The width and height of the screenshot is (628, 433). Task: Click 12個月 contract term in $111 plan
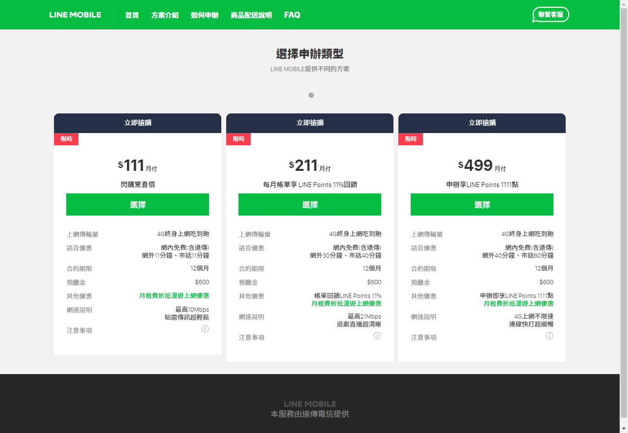(199, 269)
